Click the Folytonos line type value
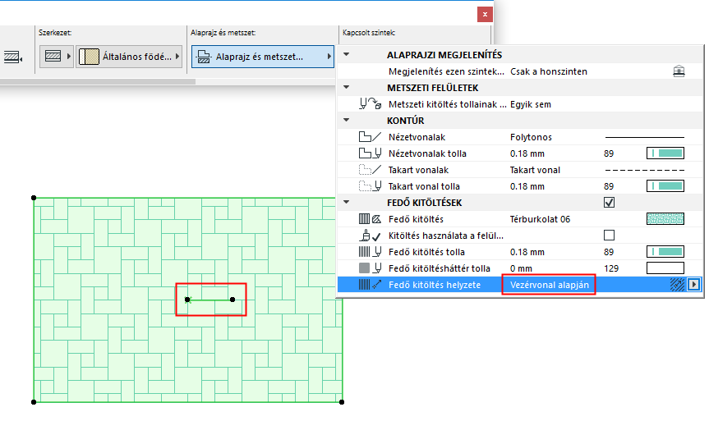Screen dimensions: 709x421 click(x=531, y=137)
